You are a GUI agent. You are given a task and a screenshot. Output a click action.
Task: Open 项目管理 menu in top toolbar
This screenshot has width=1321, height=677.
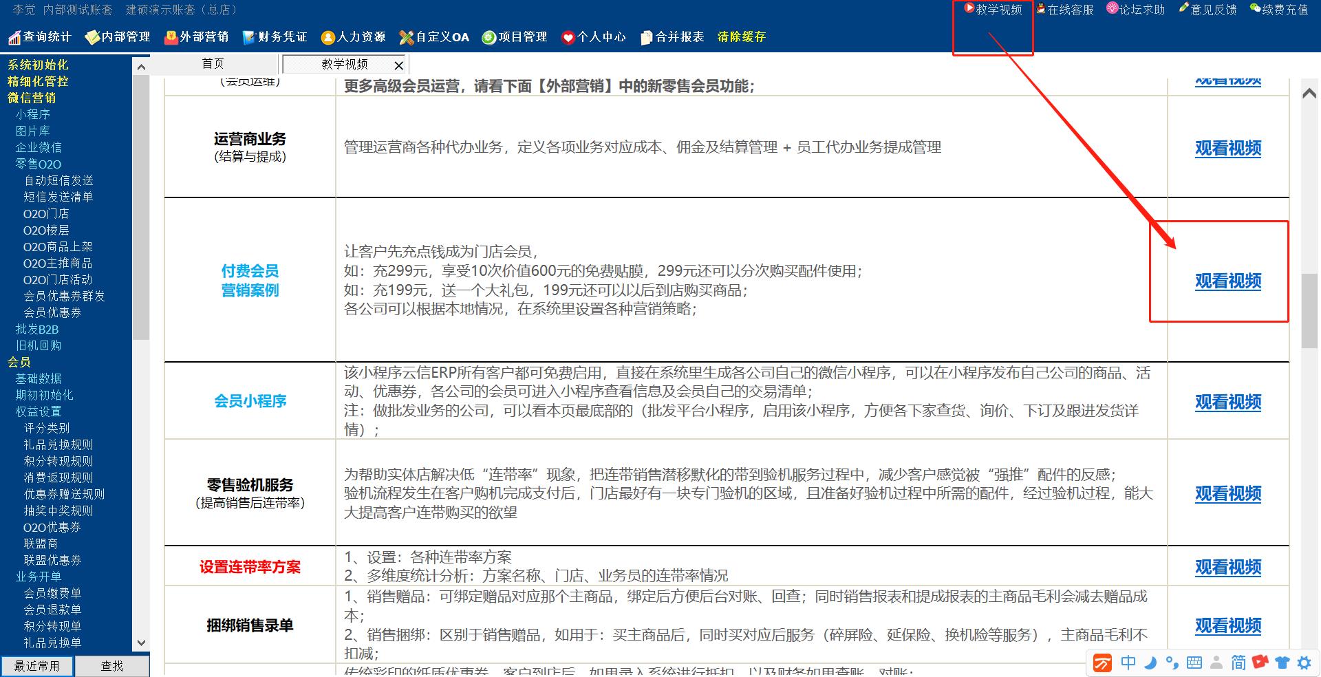tap(515, 37)
